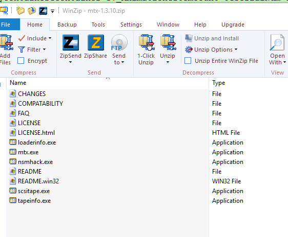Click the open Zip folder icon in title bar
Viewport: 288px width, 237px height.
(32, 11)
